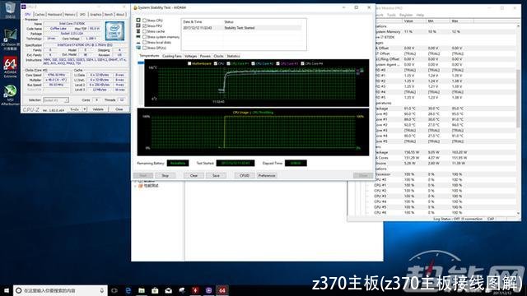527x296 pixels.
Task: Click the Value column header in HWMonitor
Action: [414, 21]
